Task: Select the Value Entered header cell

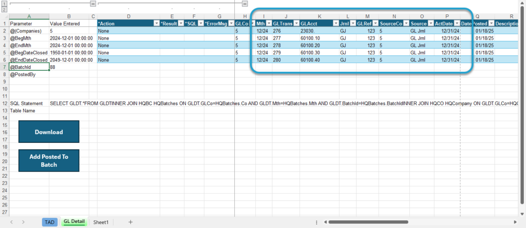Action: [69, 24]
